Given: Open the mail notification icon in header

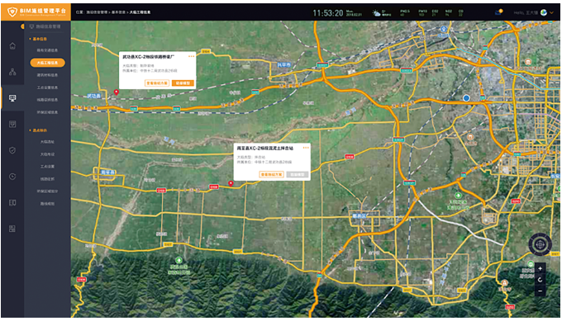Looking at the screenshot, I should (x=498, y=12).
